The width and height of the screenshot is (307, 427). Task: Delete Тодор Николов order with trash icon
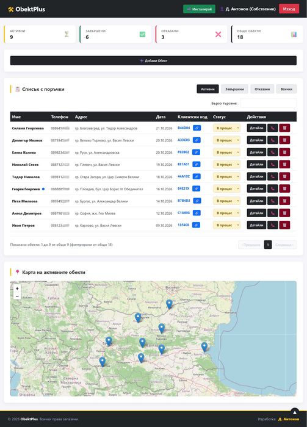(x=284, y=176)
